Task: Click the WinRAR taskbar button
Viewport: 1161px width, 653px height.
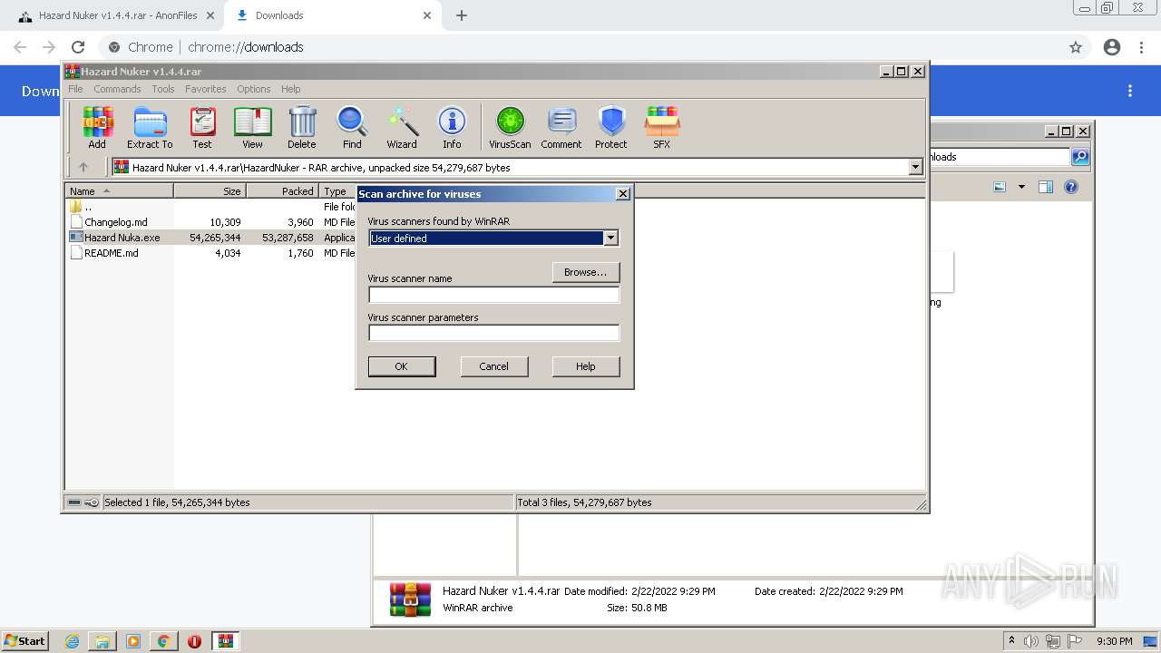Action: pyautogui.click(x=226, y=641)
